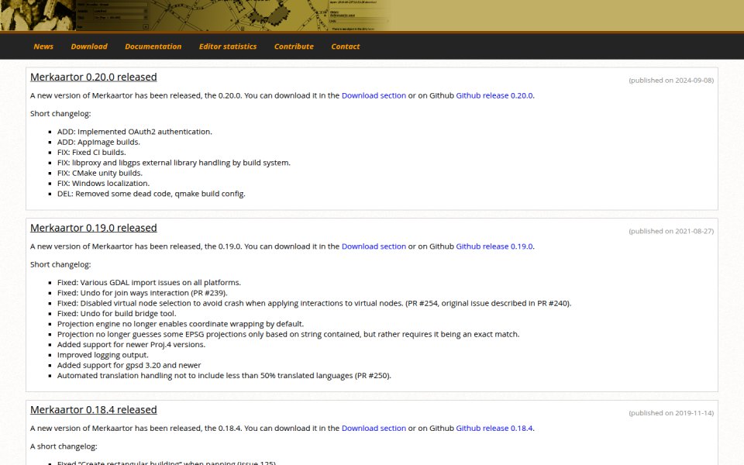Open Editor statistics in the navigation bar
Image resolution: width=744 pixels, height=465 pixels.
228,46
